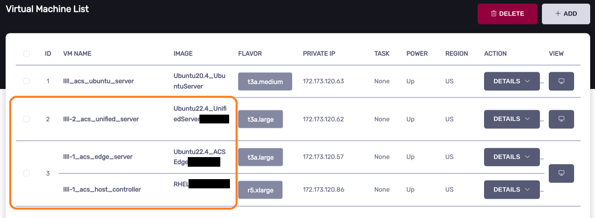The image size is (595, 218).
Task: Click the t3a.medium flavor badge
Action: pyautogui.click(x=265, y=82)
